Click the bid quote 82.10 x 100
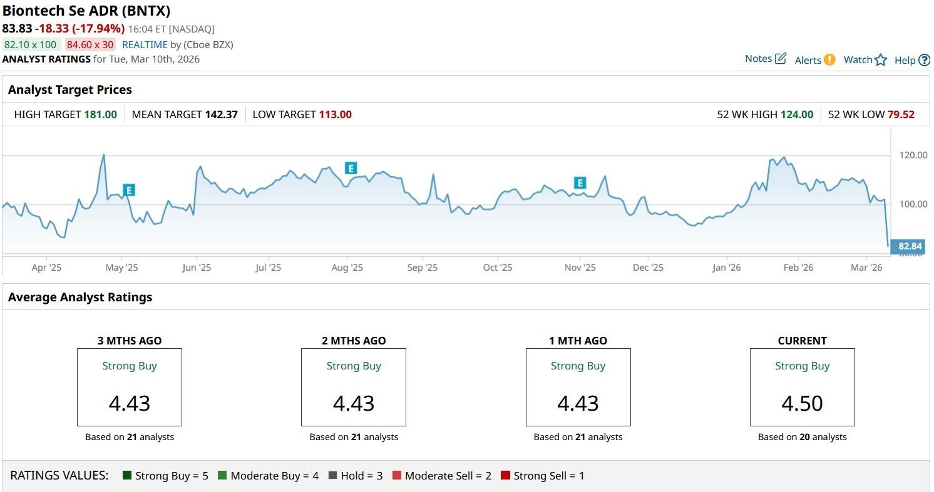The width and height of the screenshot is (934, 492). point(30,44)
